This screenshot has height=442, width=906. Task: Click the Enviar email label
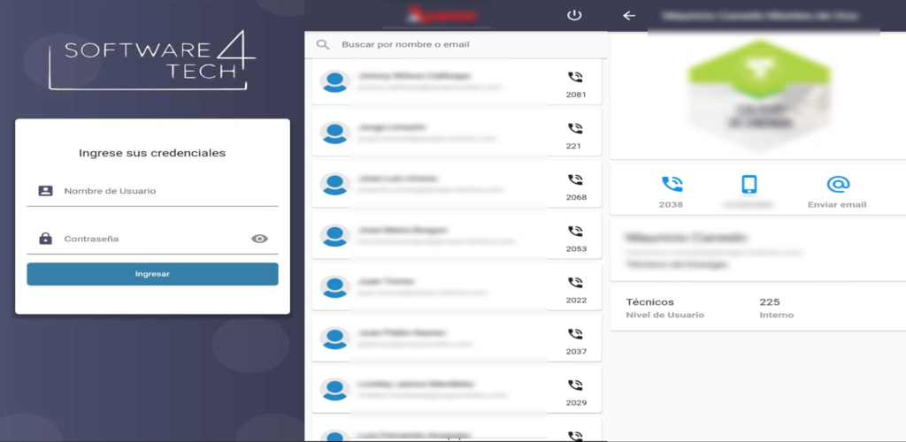837,205
